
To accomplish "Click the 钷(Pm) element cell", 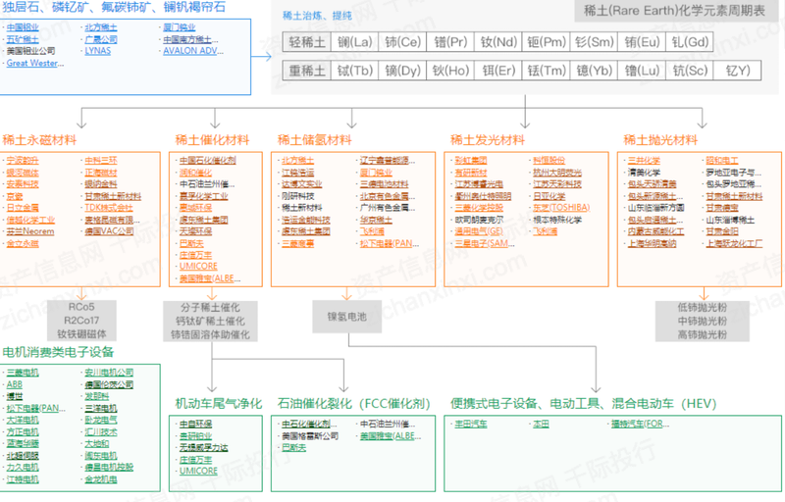I will (547, 42).
